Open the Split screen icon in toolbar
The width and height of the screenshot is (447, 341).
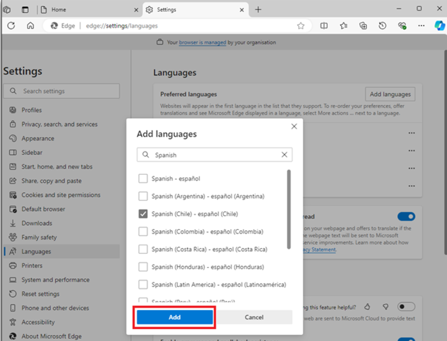324,26
